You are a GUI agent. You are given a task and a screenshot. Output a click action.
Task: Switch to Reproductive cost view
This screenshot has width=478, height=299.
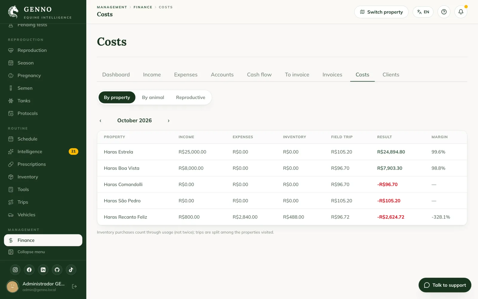coord(191,97)
